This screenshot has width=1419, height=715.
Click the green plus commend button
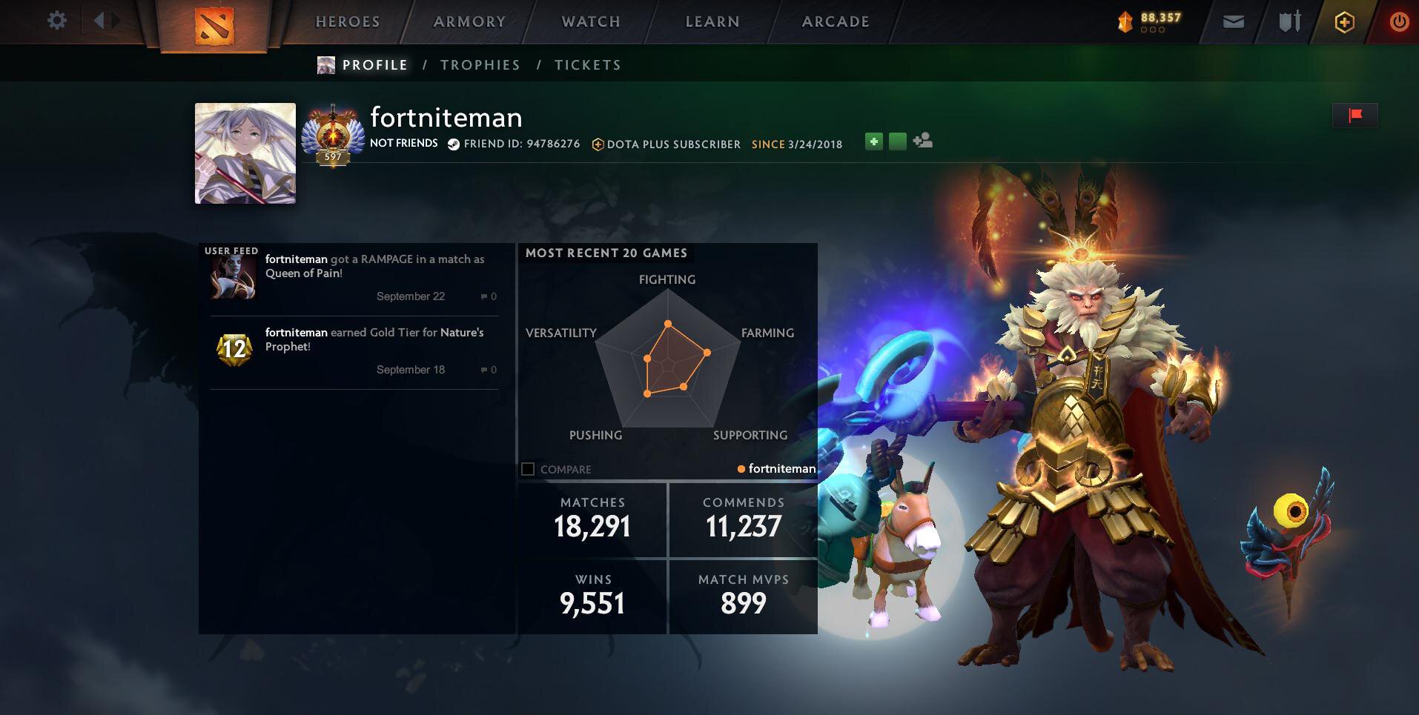tap(874, 141)
